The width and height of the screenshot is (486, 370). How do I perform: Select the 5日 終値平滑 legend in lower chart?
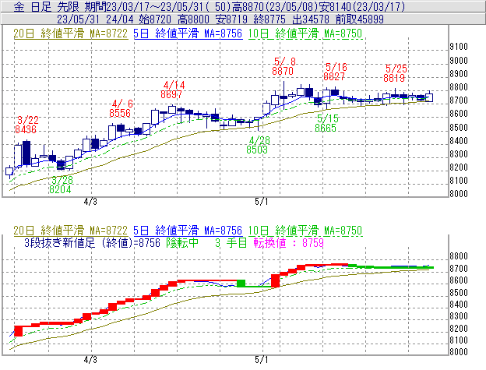tap(188, 231)
